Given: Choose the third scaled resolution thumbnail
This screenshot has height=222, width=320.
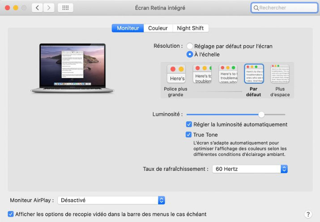Looking at the screenshot, I should 228,74.
